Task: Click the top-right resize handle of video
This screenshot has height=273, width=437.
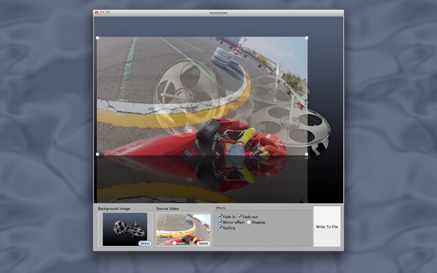Action: coord(306,38)
